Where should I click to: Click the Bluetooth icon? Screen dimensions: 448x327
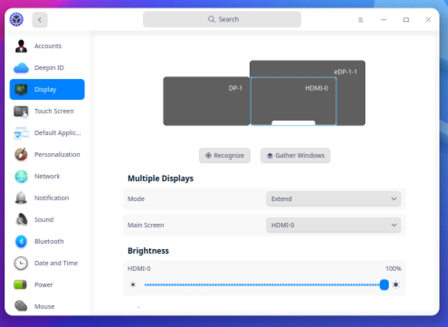pyautogui.click(x=21, y=241)
